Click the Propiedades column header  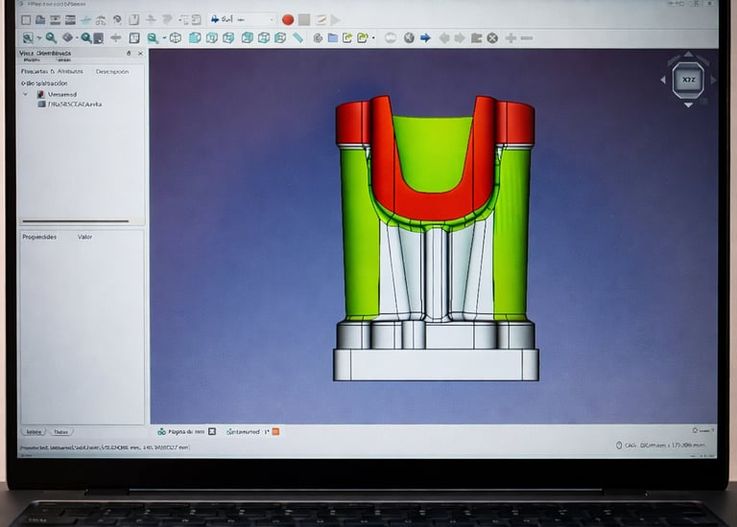(x=39, y=237)
